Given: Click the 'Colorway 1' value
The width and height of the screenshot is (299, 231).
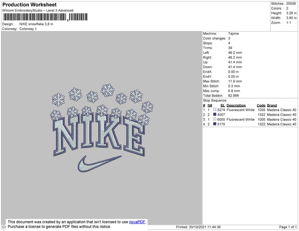Looking at the screenshot, I should (28, 29).
